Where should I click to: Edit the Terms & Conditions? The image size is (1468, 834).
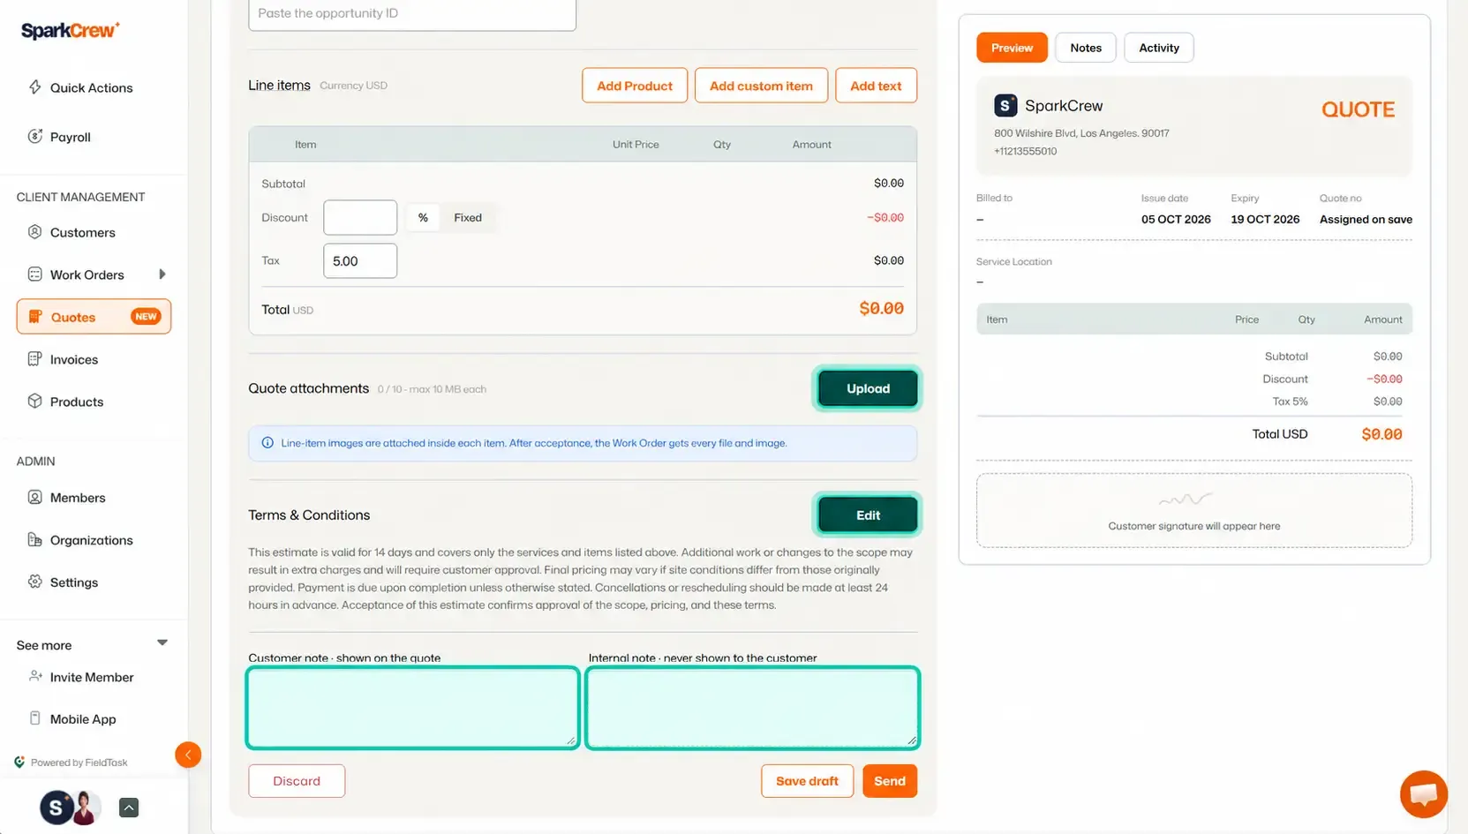(x=868, y=515)
